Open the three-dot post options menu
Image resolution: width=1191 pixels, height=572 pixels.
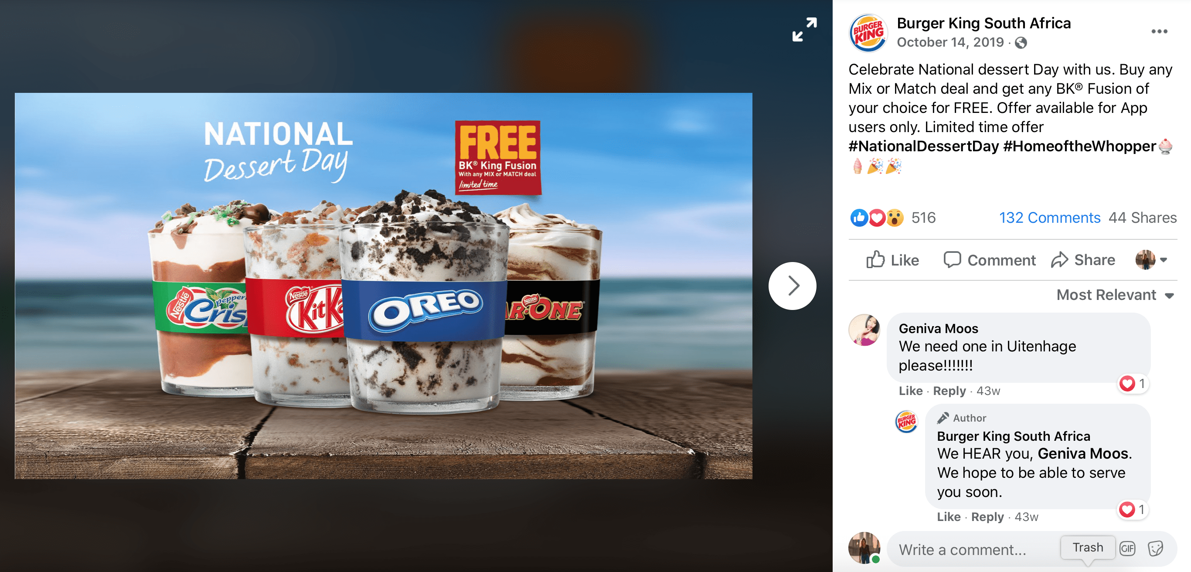point(1159,31)
